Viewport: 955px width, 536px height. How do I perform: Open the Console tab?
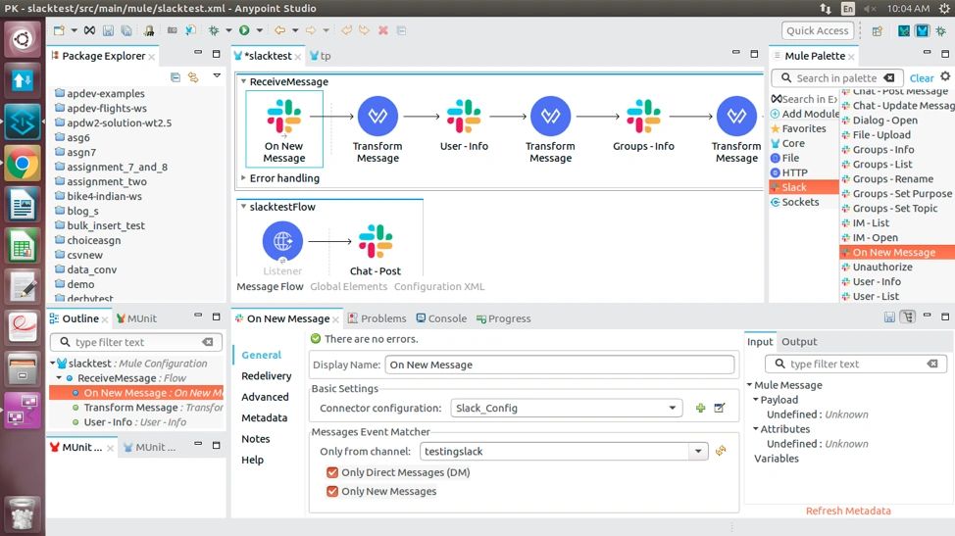[441, 318]
